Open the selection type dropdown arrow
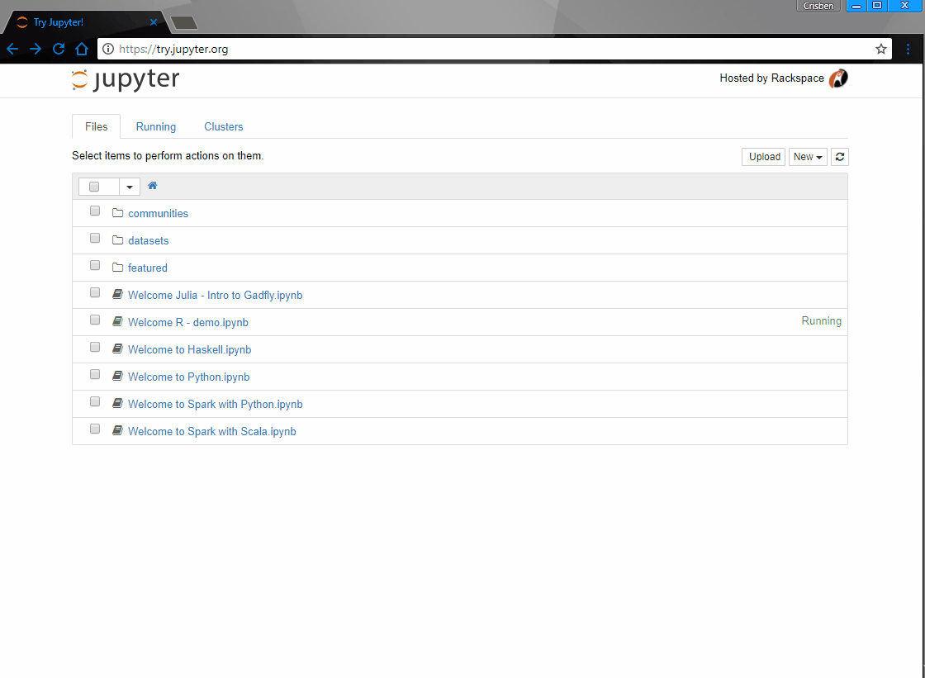Screen dimensions: 925x678 pos(129,187)
